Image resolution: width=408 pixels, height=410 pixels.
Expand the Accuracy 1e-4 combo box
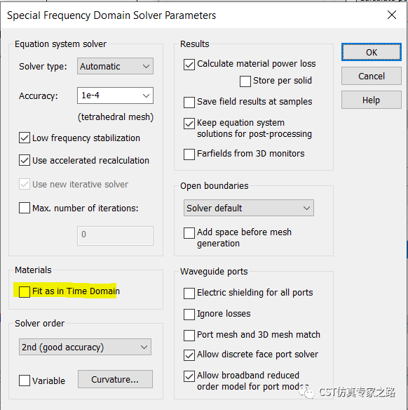point(115,95)
